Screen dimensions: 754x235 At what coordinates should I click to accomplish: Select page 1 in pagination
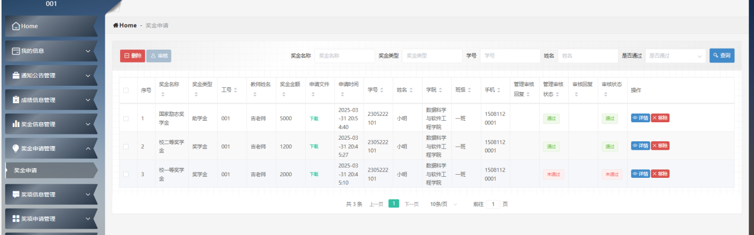394,203
